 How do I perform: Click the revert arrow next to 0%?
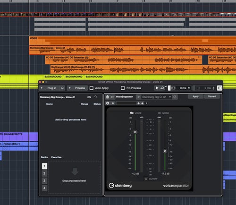click(x=95, y=97)
